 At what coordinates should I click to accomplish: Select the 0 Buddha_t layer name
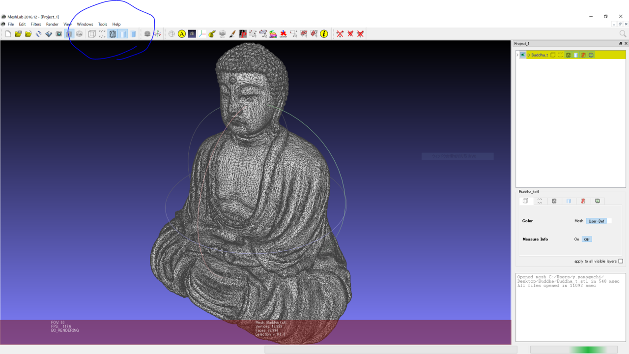538,55
